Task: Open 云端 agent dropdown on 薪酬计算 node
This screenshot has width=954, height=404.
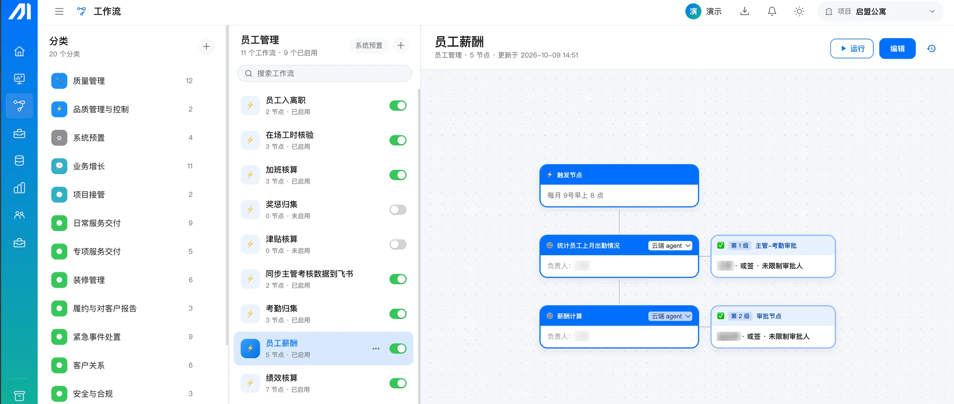Action: 670,316
